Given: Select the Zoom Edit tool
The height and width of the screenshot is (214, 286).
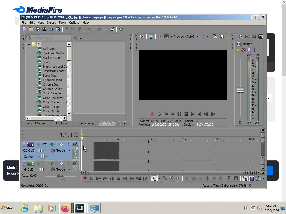Looking at the screenshot, I should coord(178,179).
